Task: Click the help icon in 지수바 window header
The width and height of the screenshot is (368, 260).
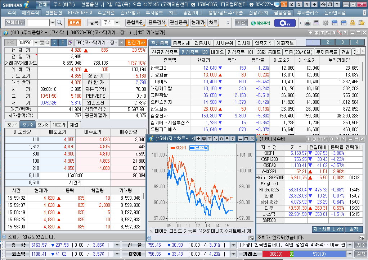Action: [x=343, y=139]
